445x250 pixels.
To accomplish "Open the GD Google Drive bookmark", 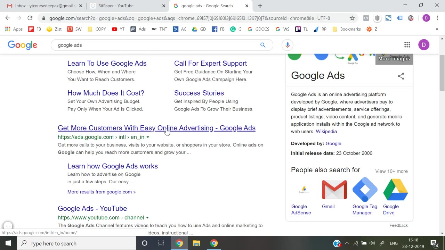I will [x=199, y=29].
